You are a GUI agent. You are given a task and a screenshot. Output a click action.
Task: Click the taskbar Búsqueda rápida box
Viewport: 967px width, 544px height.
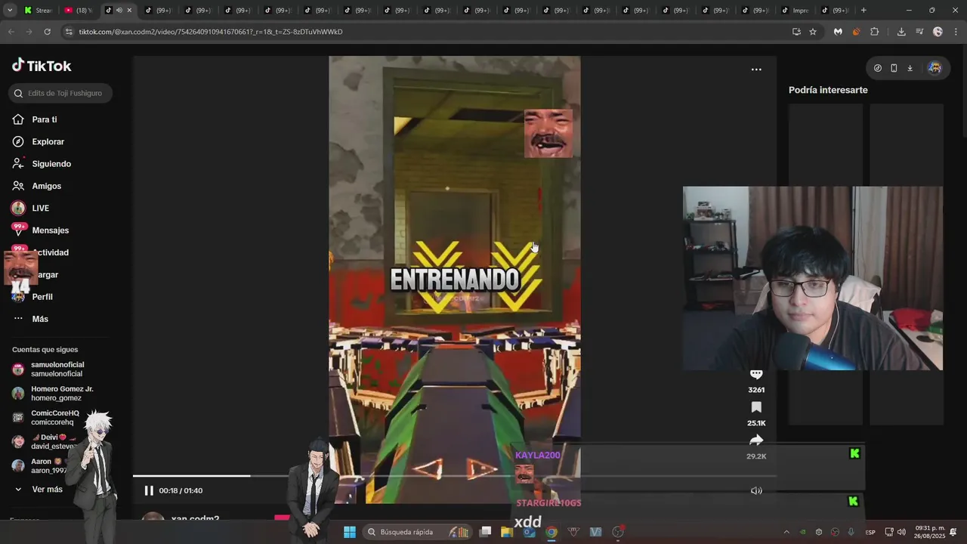[417, 532]
